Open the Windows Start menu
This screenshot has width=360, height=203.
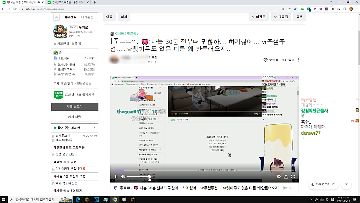pos(4,199)
